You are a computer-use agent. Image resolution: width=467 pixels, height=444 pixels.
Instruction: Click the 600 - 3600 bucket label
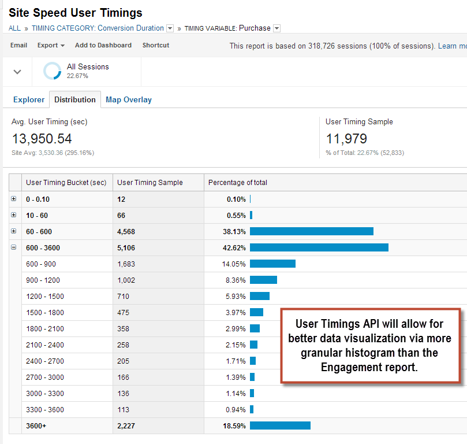coord(43,248)
